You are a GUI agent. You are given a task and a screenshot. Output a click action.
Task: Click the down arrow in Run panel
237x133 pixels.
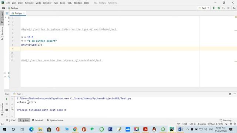coord(12,104)
